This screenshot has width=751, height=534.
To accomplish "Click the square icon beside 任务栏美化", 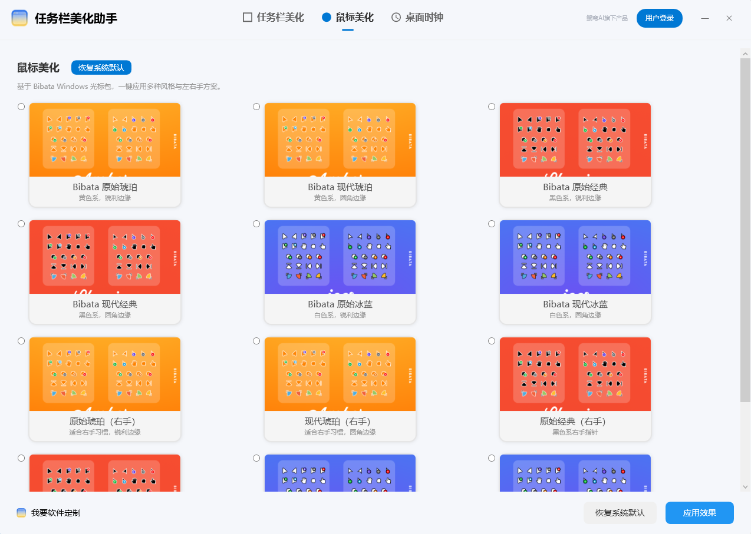I will [x=246, y=17].
